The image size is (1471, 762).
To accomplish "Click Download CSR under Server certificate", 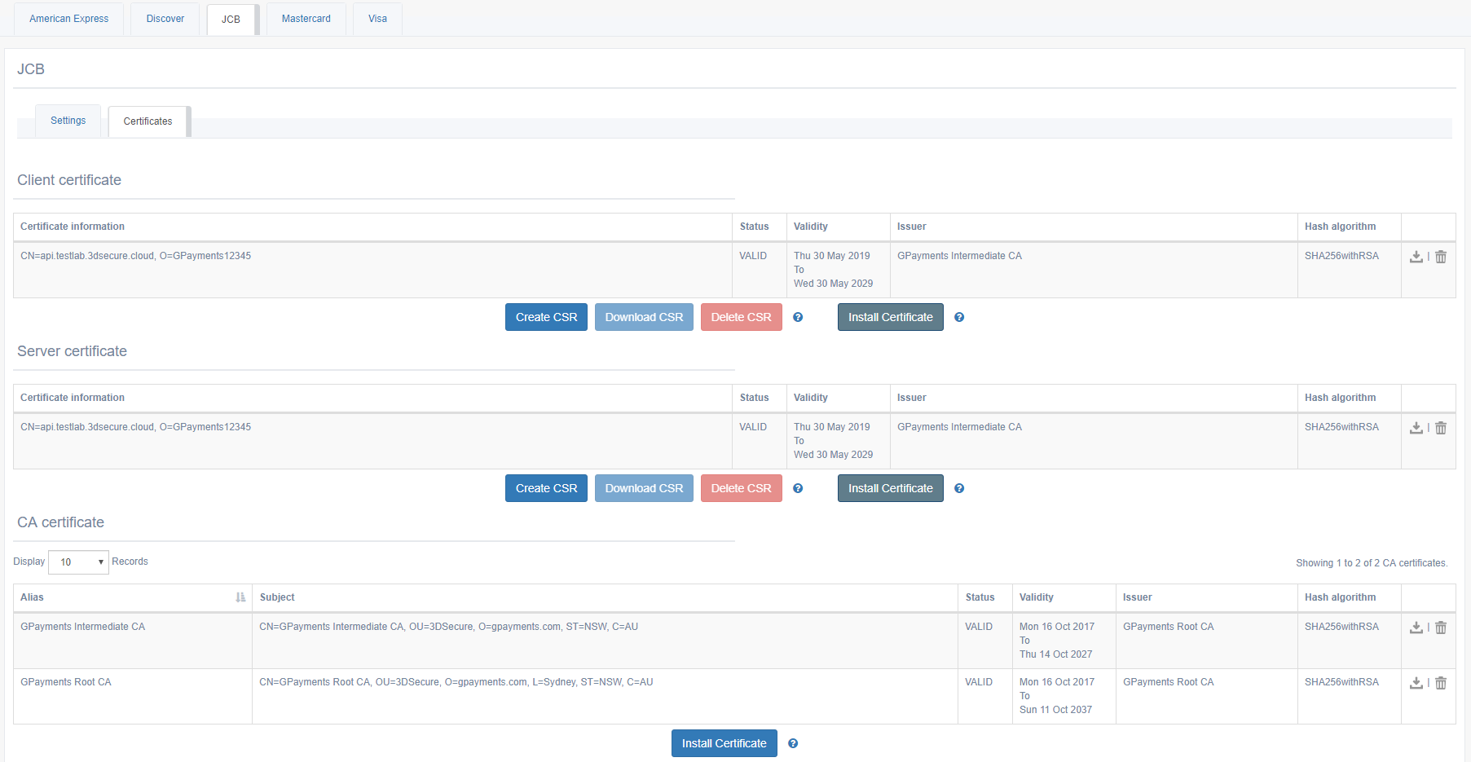I will 644,488.
